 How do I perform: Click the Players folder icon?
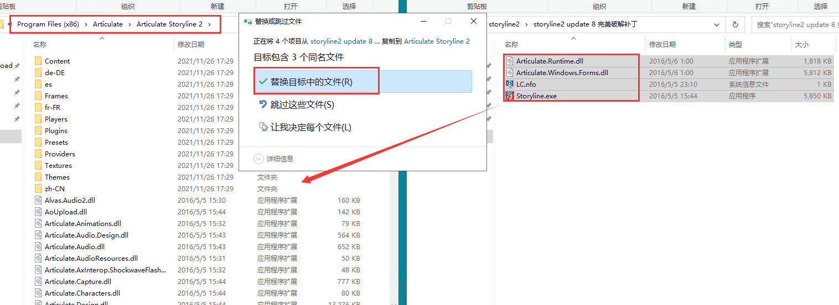click(x=38, y=119)
